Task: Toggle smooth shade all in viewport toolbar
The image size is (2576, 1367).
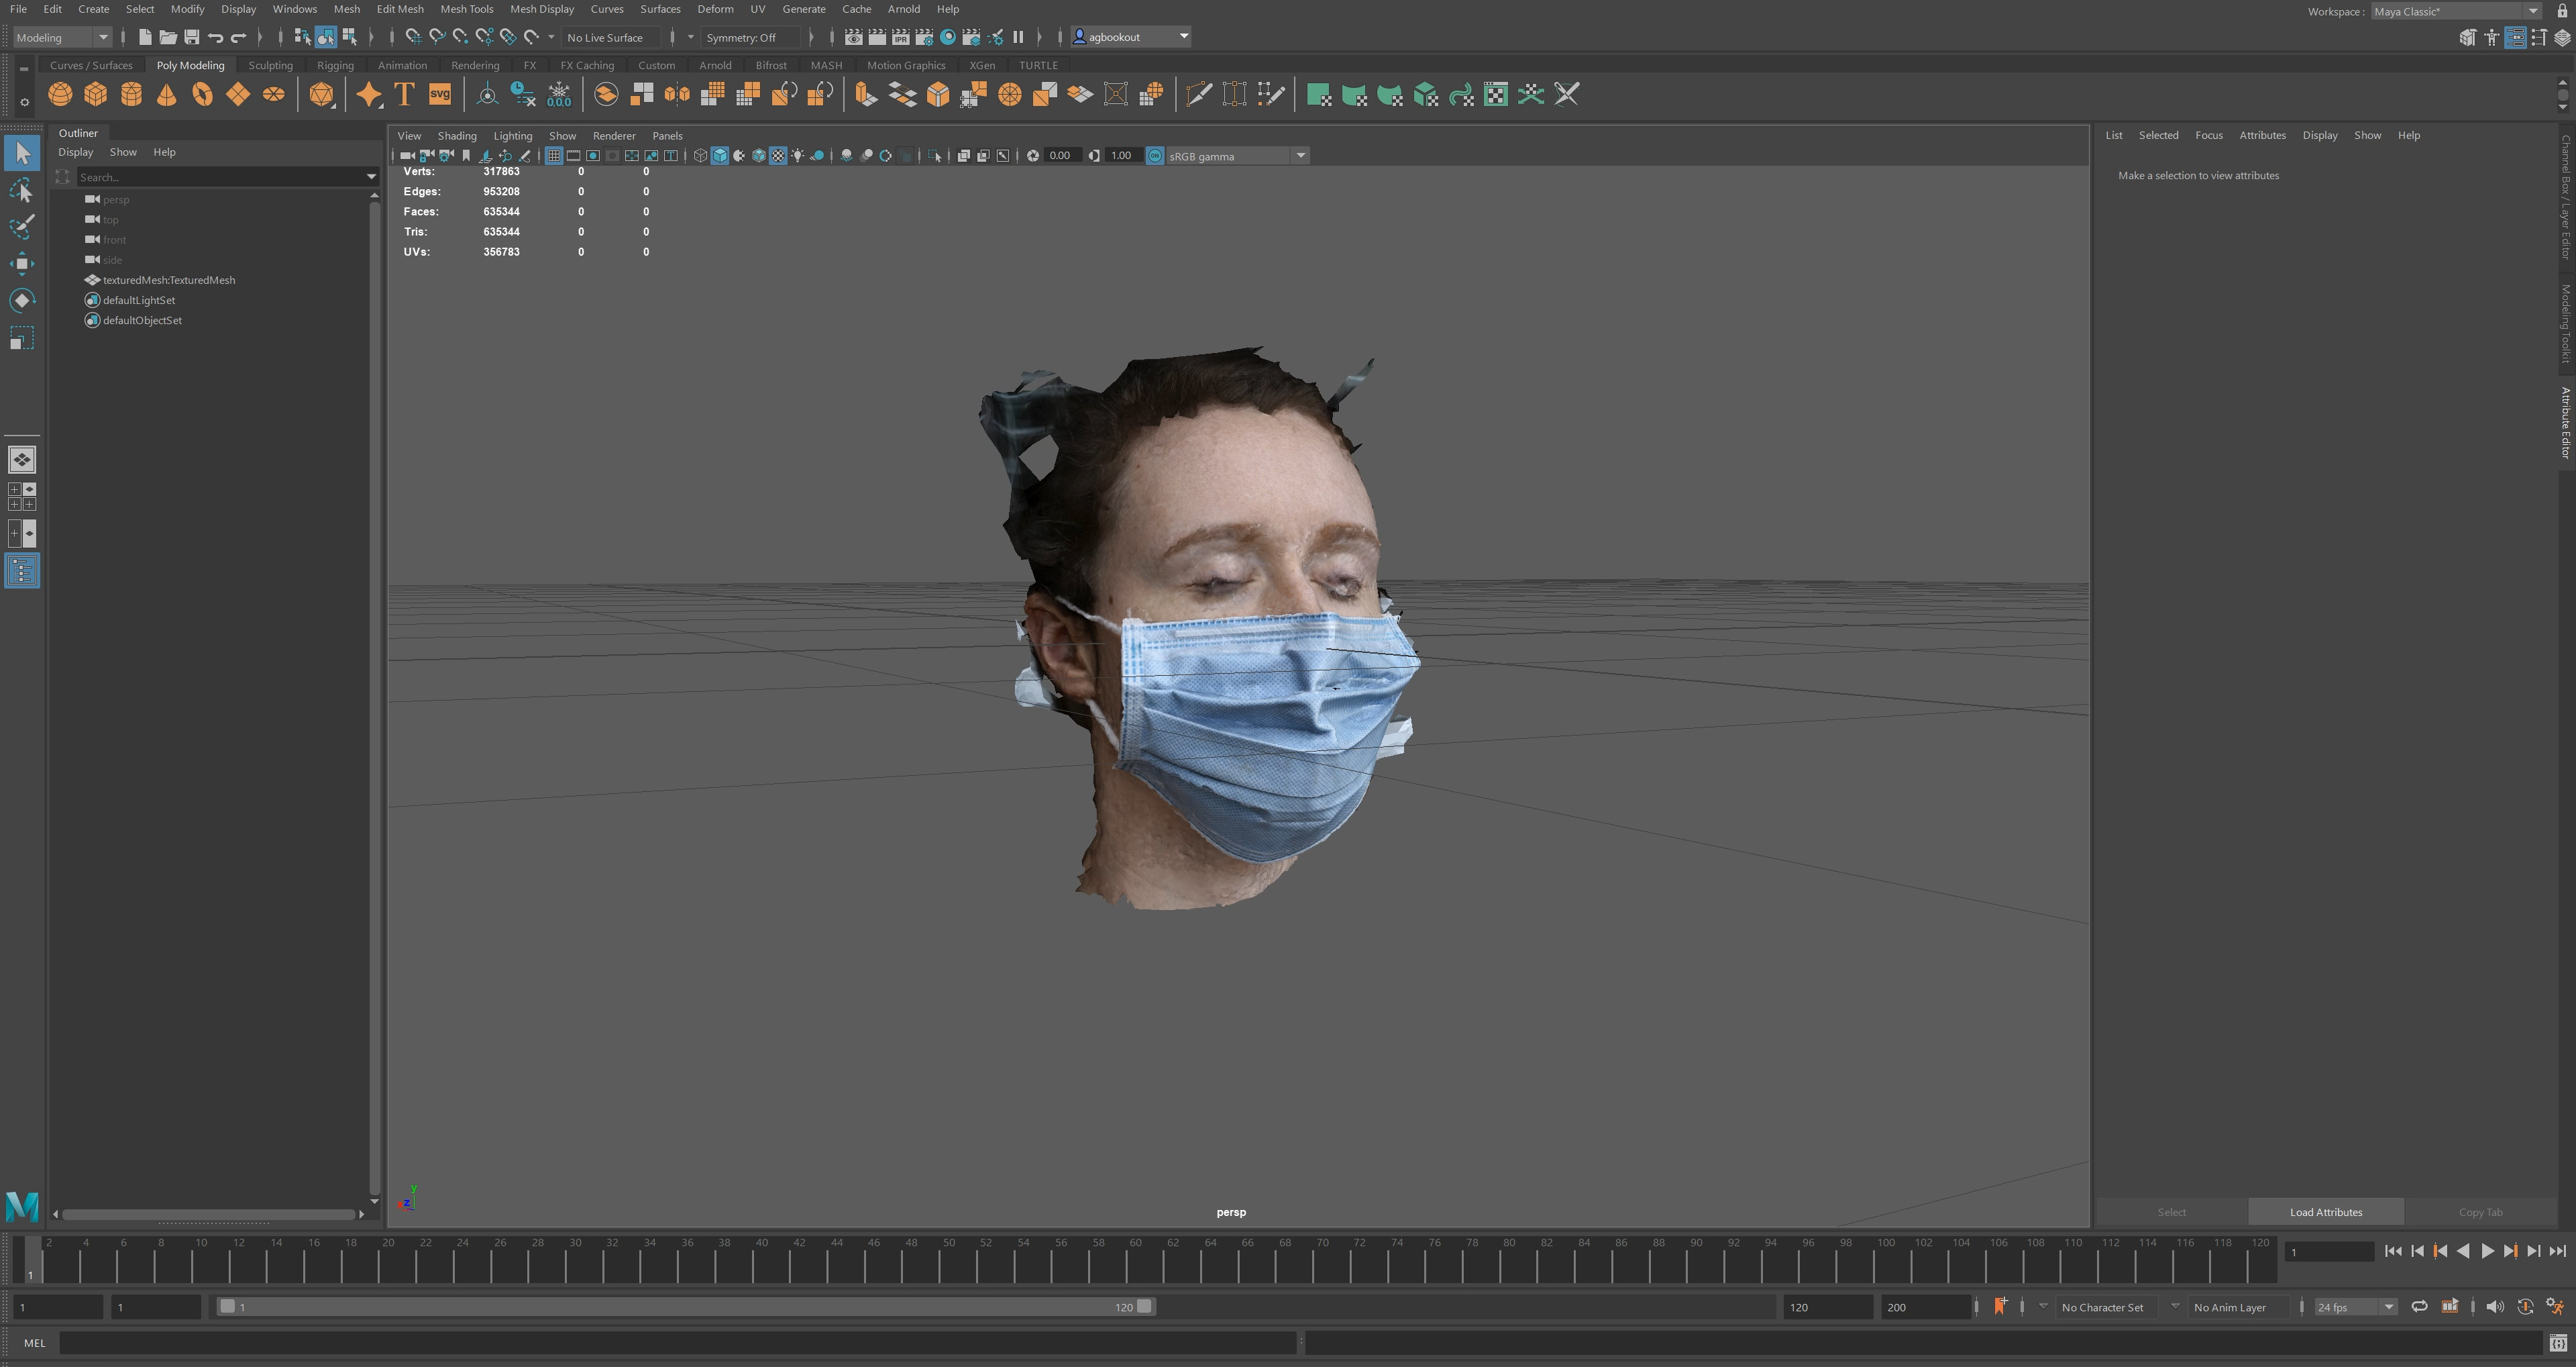Action: click(719, 155)
